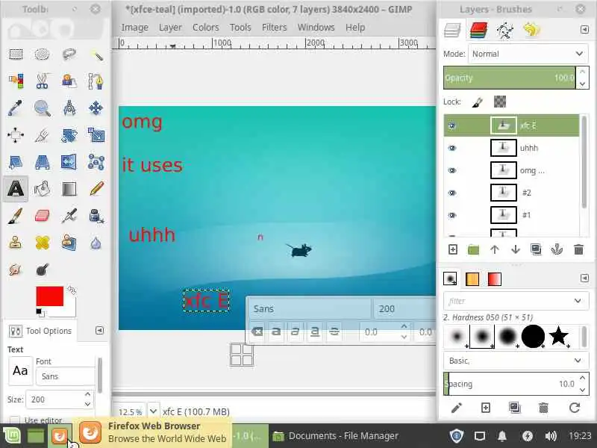The height and width of the screenshot is (448, 597).
Task: Open Brushes dock tab menu arrow
Action: 584,278
